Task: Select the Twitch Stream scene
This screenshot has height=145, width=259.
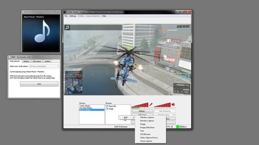Action: [x=85, y=106]
